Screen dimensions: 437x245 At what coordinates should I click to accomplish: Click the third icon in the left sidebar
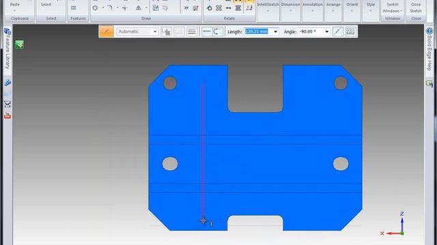8,94
